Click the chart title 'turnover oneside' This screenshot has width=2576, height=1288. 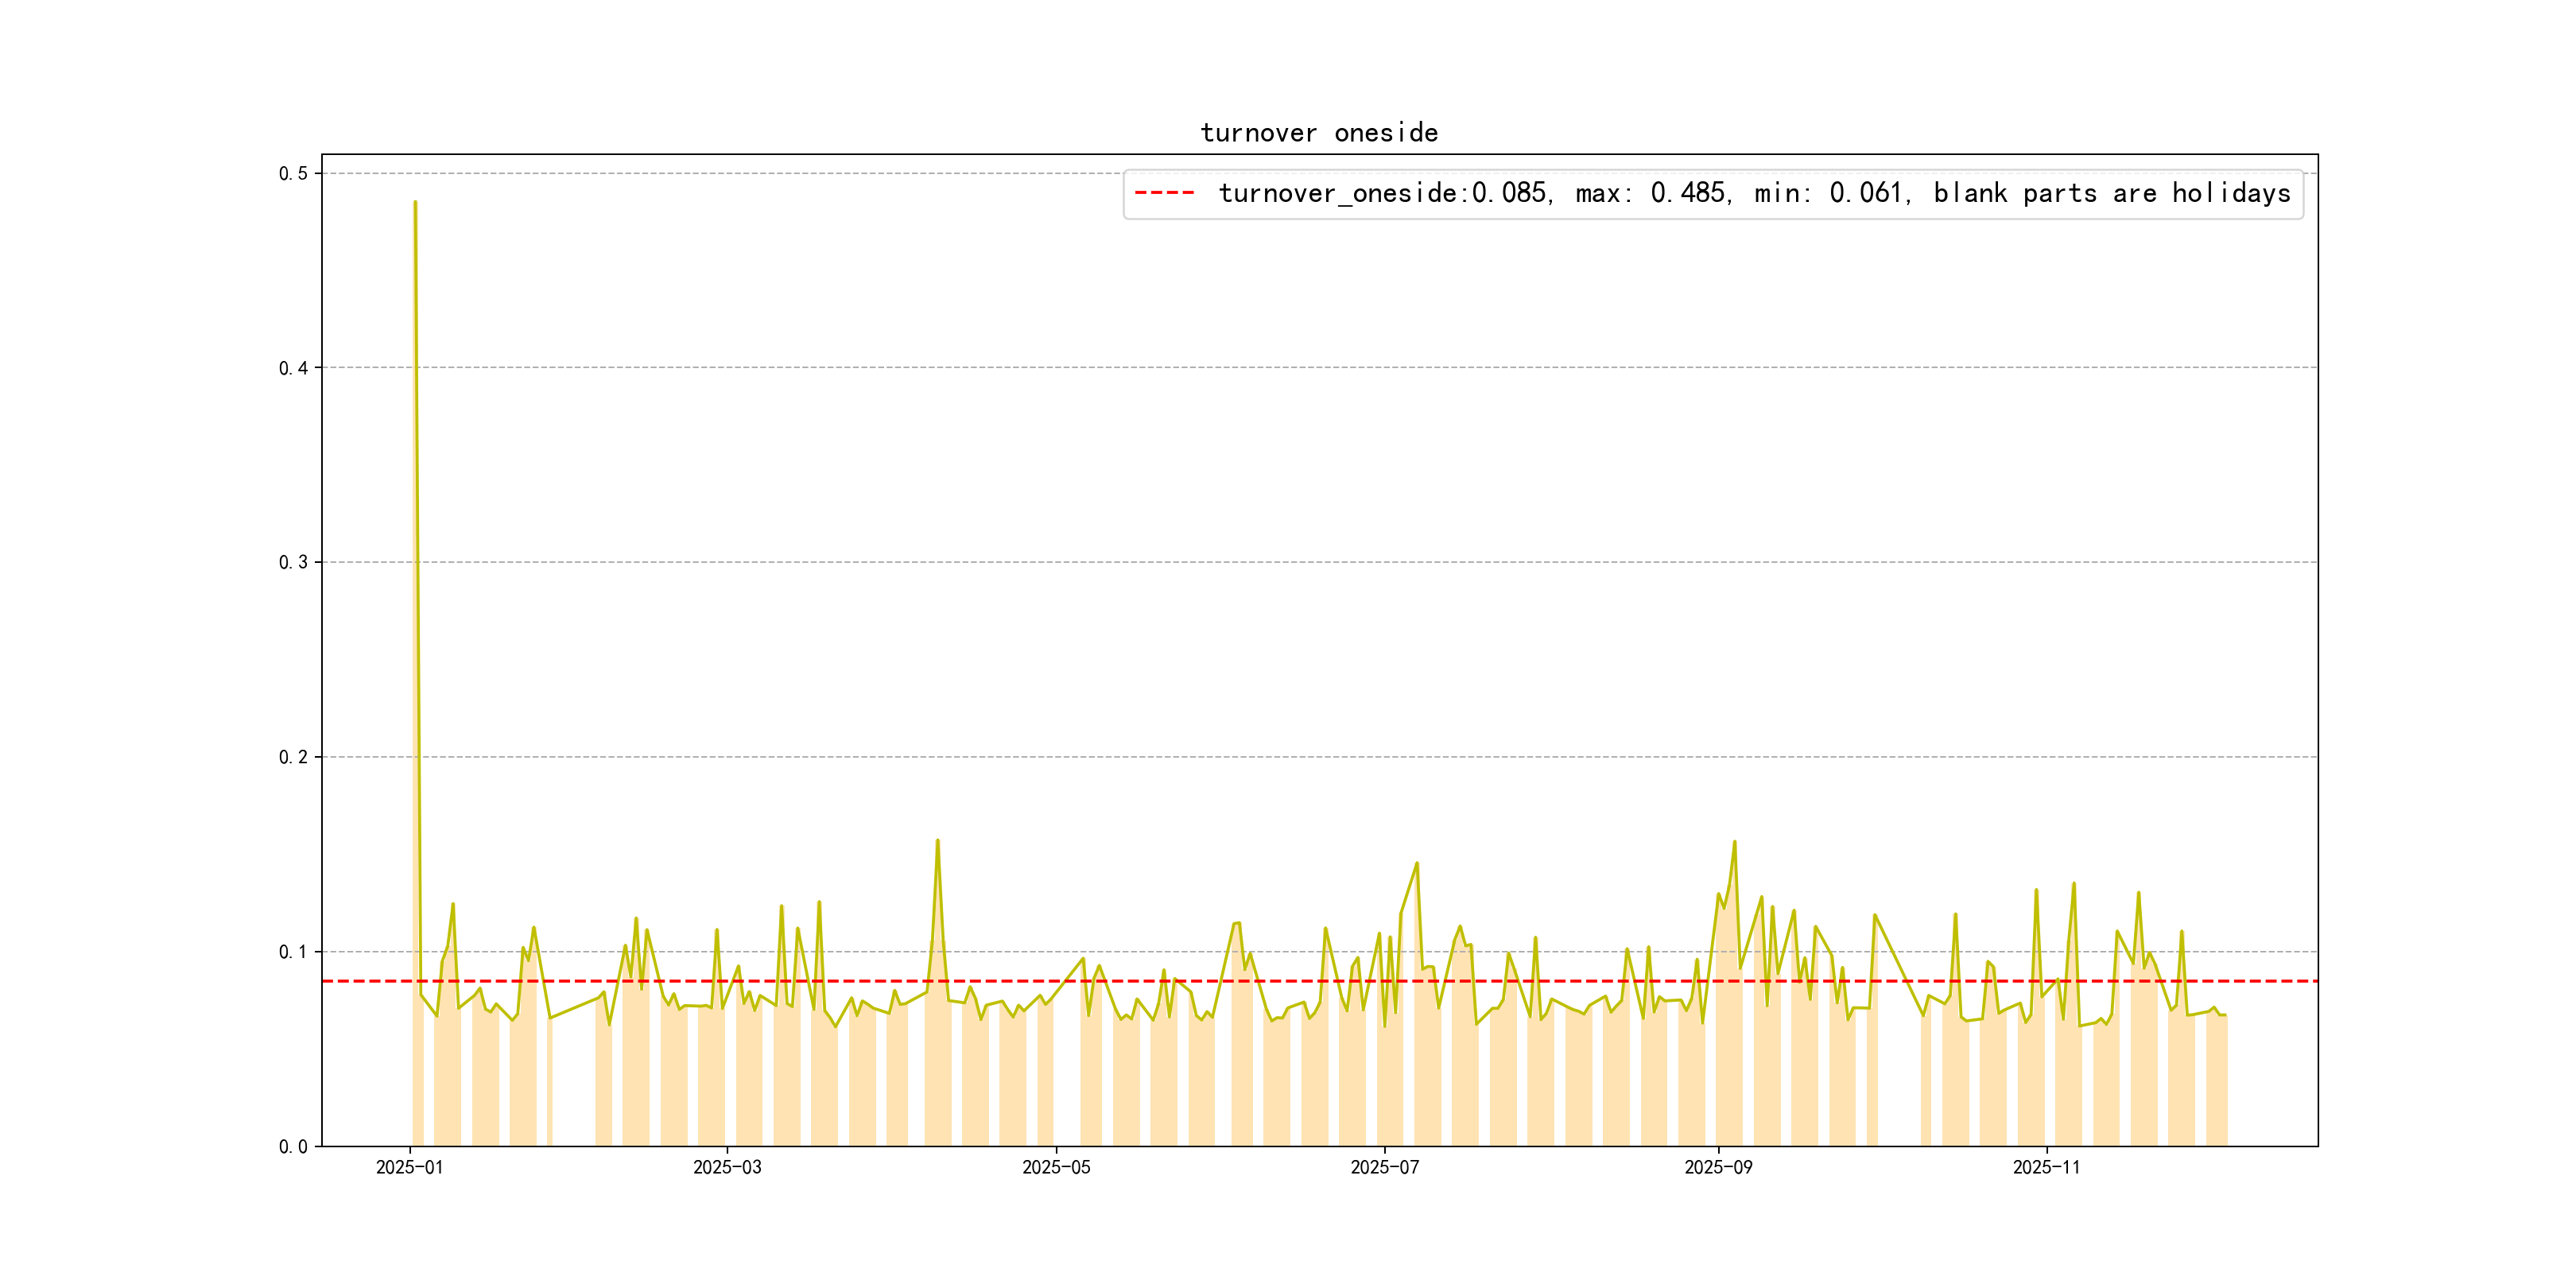[x=1318, y=133]
